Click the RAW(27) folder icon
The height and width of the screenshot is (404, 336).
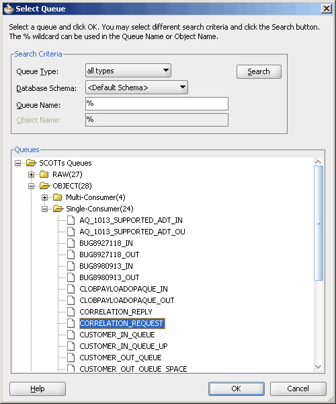click(44, 174)
